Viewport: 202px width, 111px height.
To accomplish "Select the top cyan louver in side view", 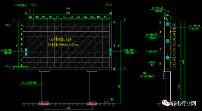I will pyautogui.click(x=167, y=24).
